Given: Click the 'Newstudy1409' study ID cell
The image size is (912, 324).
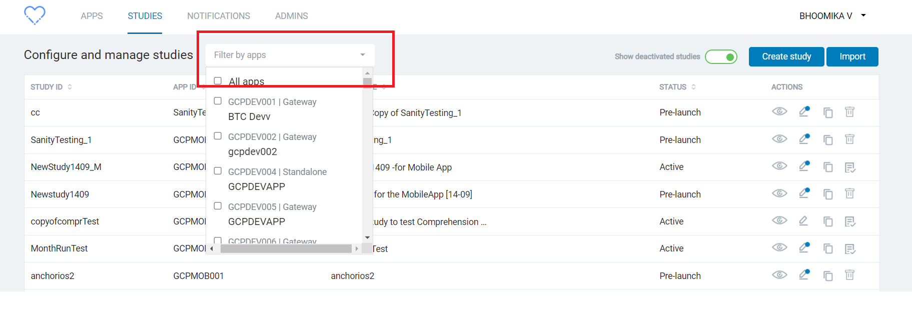Looking at the screenshot, I should (x=60, y=194).
